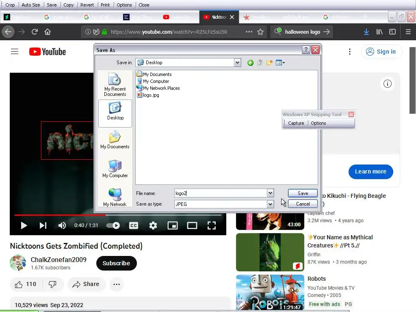Share the video

87,284
